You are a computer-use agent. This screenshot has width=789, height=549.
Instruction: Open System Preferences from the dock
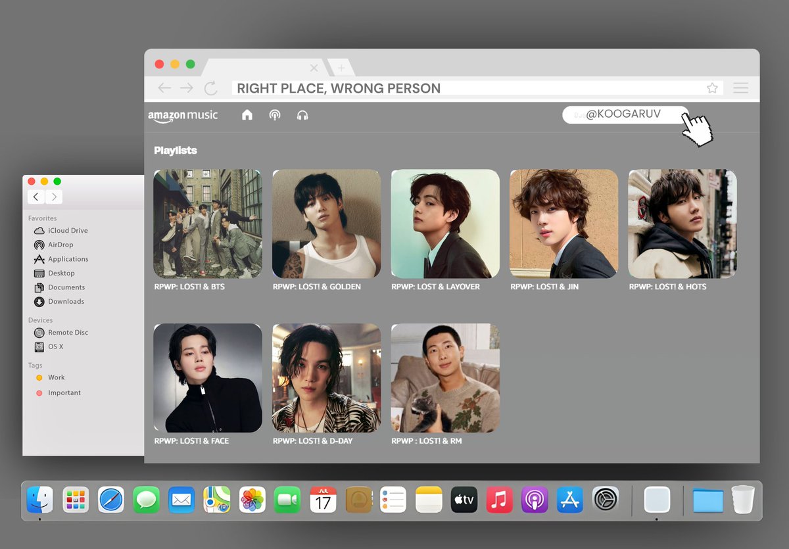tap(606, 500)
